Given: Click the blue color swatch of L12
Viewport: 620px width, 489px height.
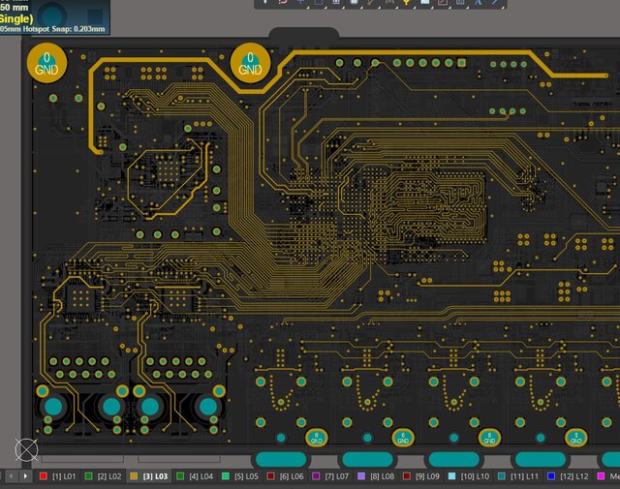Looking at the screenshot, I should 551,476.
